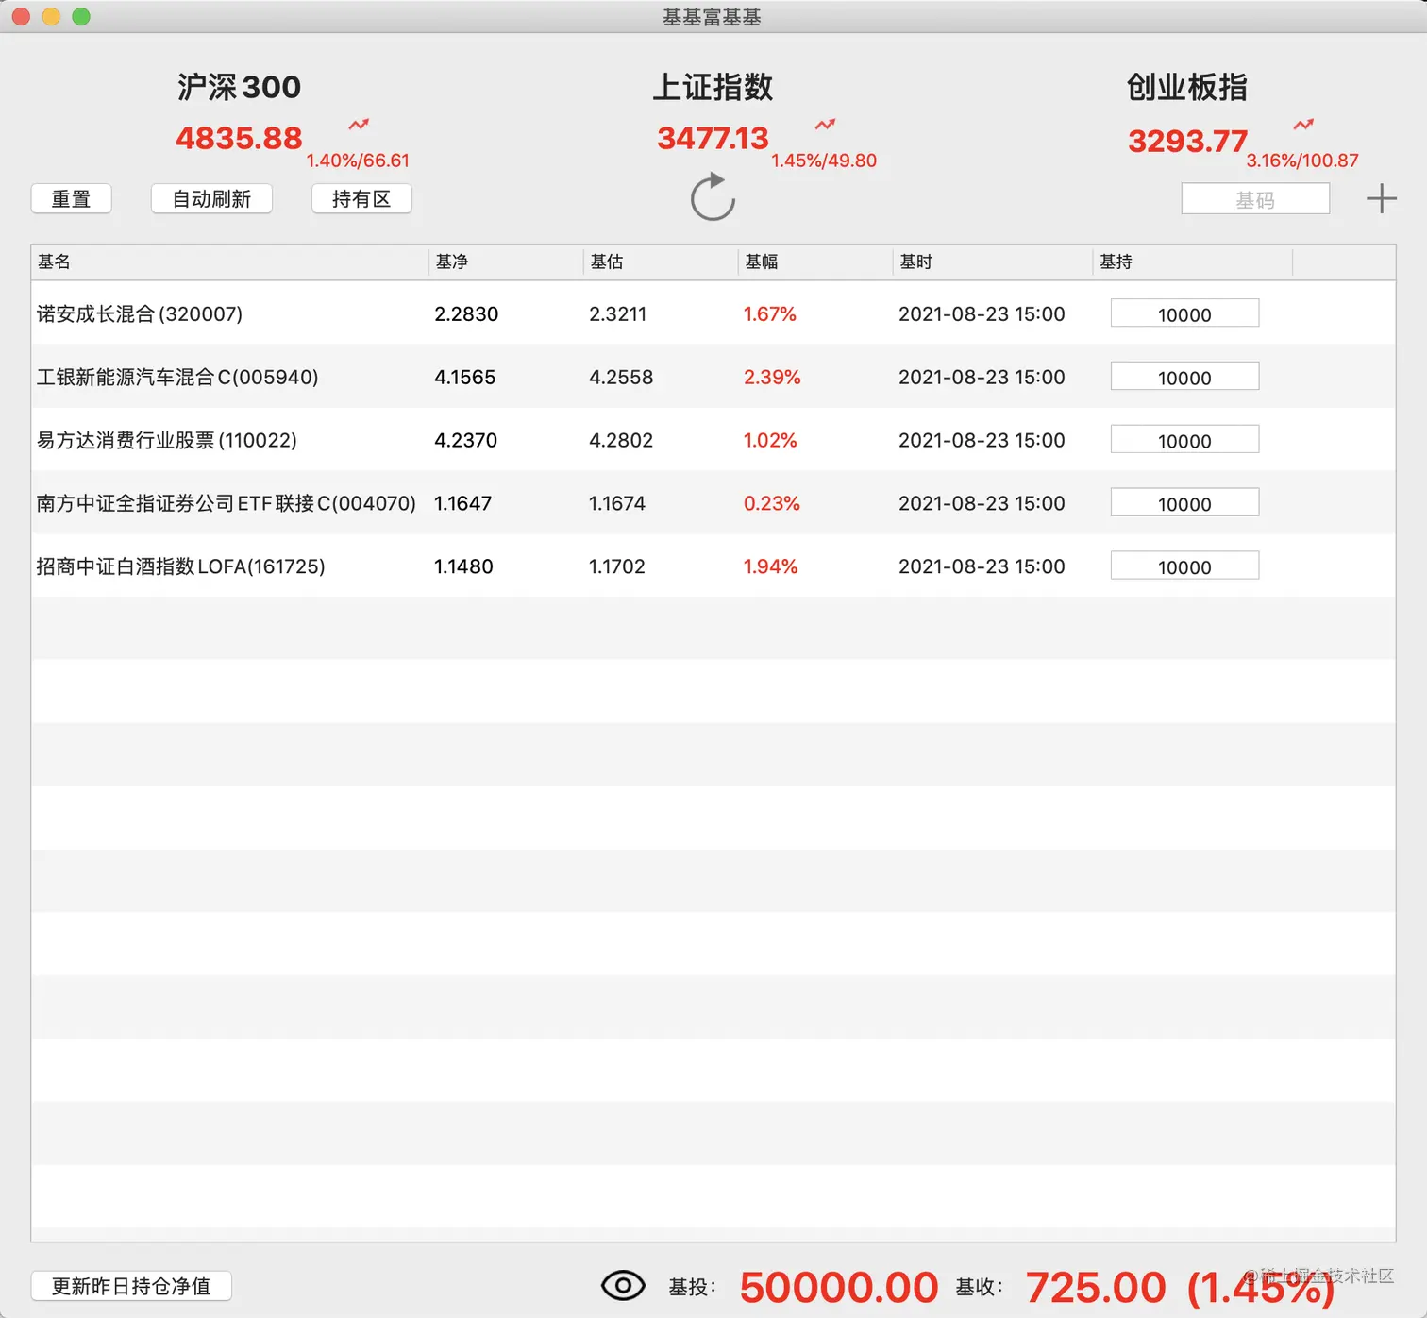The image size is (1427, 1318).
Task: Click the update time for 诺安成长混合
Action: point(982,313)
